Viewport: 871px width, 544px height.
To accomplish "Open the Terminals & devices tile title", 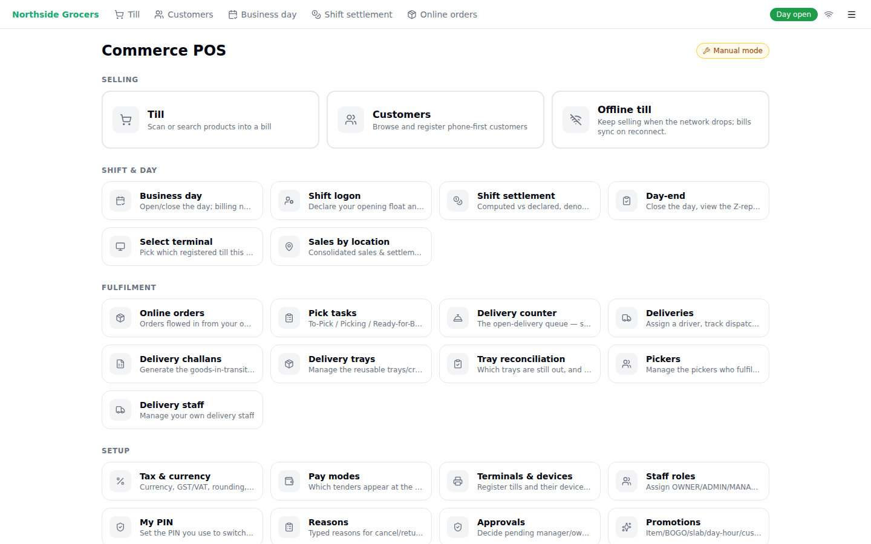I will click(x=524, y=476).
